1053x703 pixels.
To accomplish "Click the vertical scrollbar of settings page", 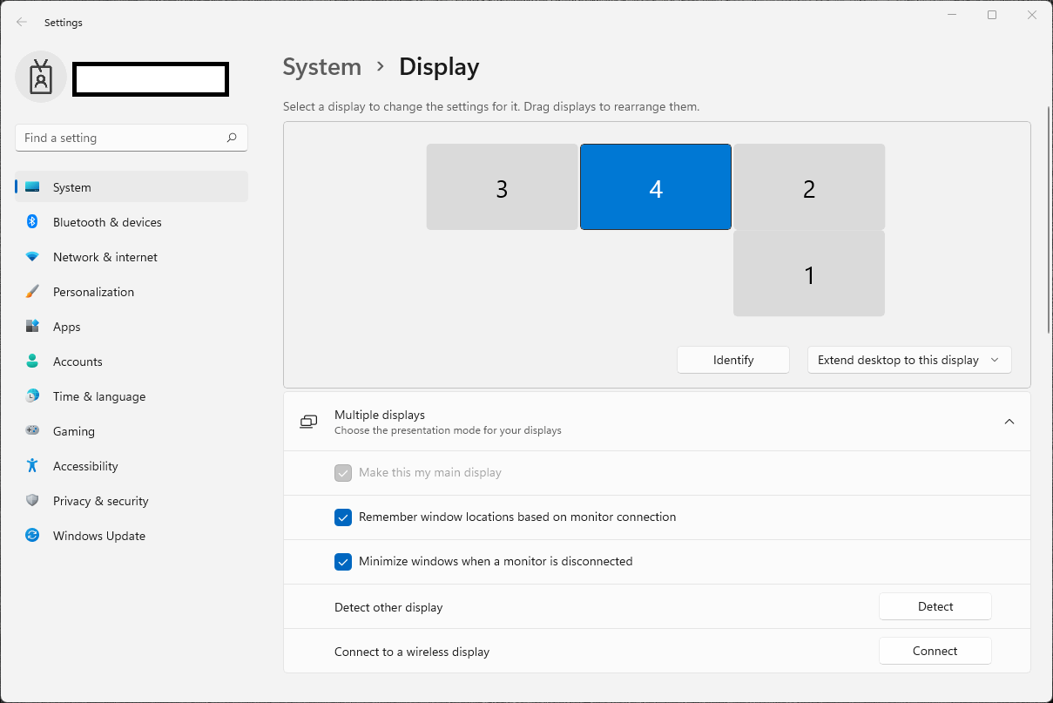I will [x=1049, y=220].
